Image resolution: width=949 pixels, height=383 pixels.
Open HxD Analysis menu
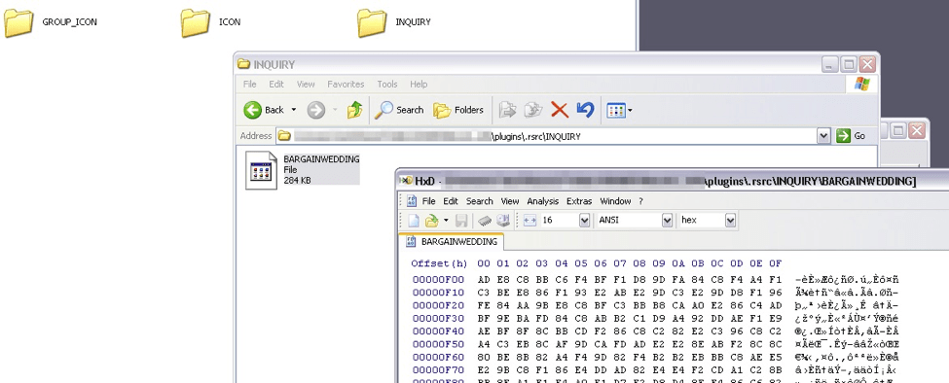(x=543, y=201)
